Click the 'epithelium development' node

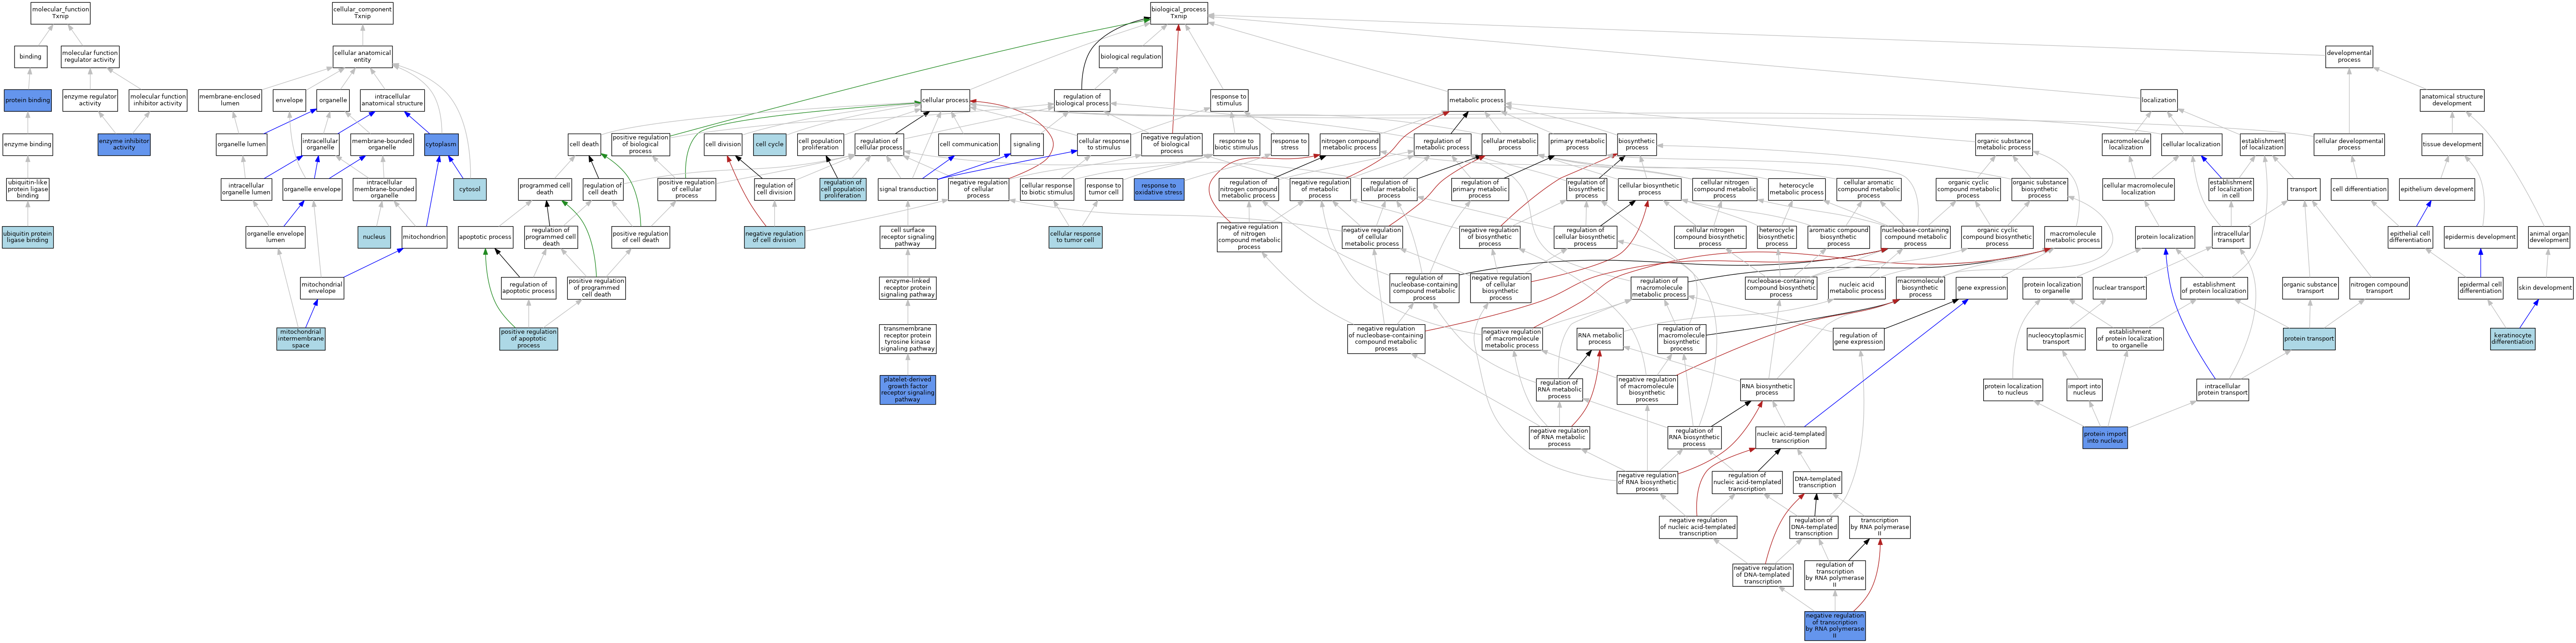pos(2437,189)
